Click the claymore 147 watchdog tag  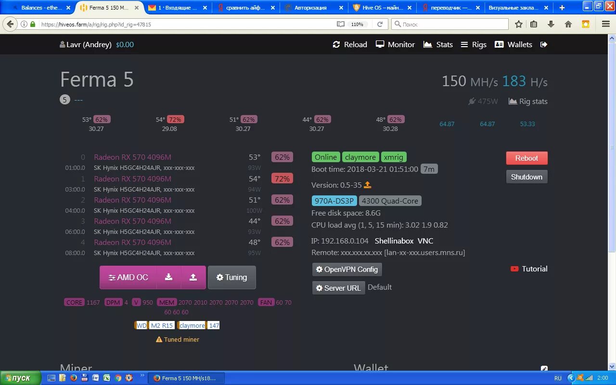click(199, 325)
